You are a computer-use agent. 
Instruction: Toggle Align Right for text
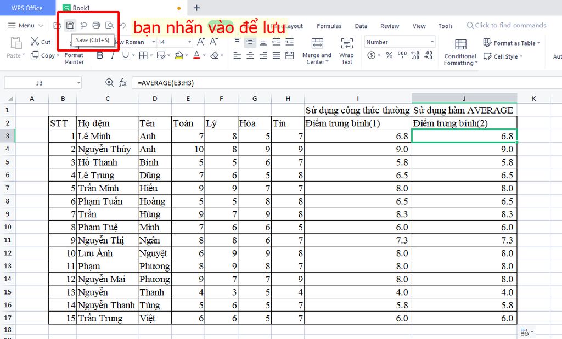[x=263, y=55]
